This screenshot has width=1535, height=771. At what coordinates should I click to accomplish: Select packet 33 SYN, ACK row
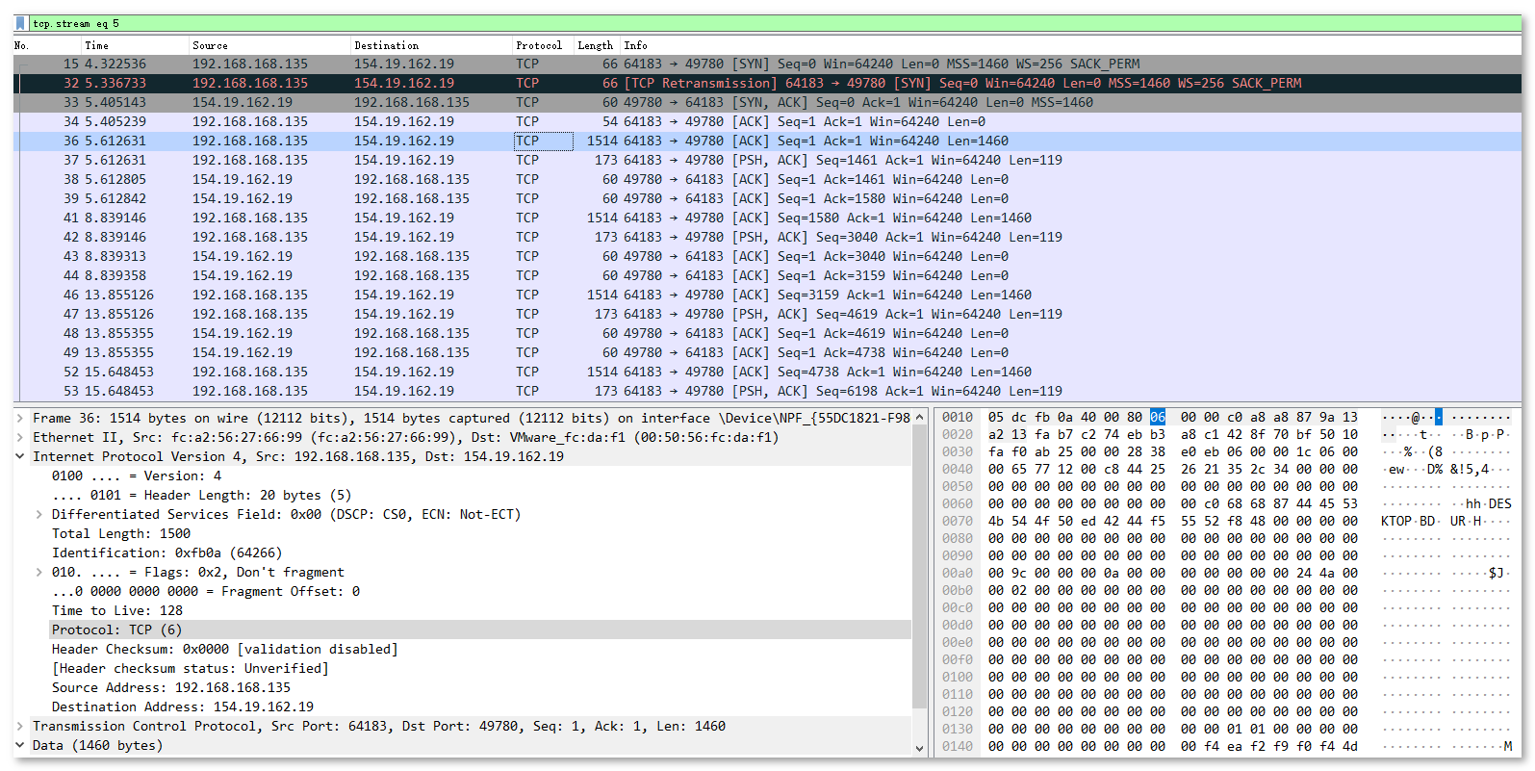674,102
